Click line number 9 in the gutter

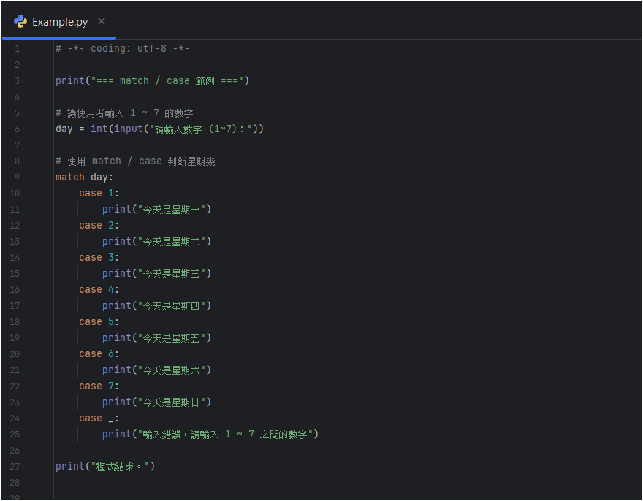[x=17, y=177]
